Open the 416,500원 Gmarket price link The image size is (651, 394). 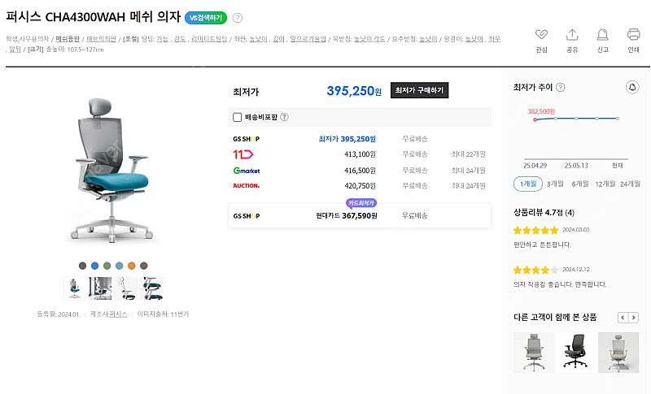[x=360, y=171]
